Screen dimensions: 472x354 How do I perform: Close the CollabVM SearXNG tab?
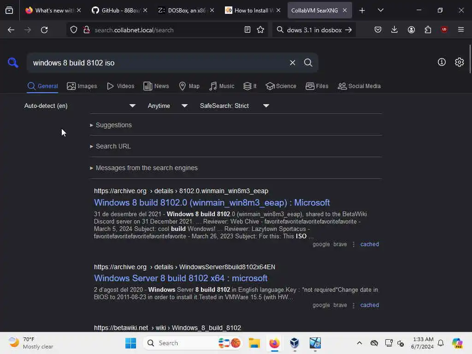click(x=345, y=10)
